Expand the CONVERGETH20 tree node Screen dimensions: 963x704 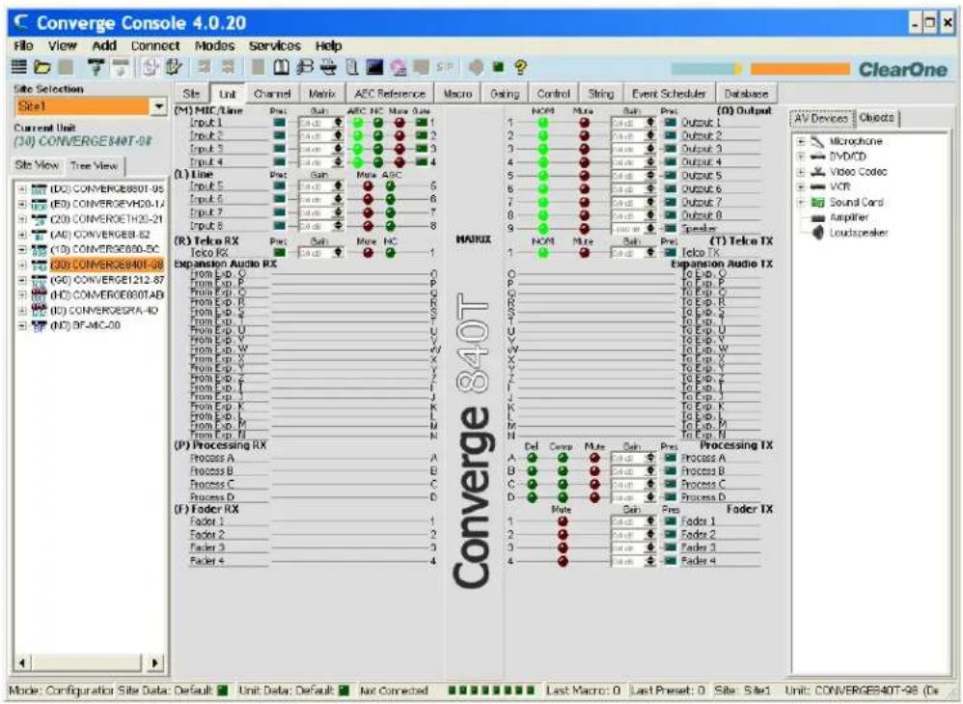tap(22, 219)
